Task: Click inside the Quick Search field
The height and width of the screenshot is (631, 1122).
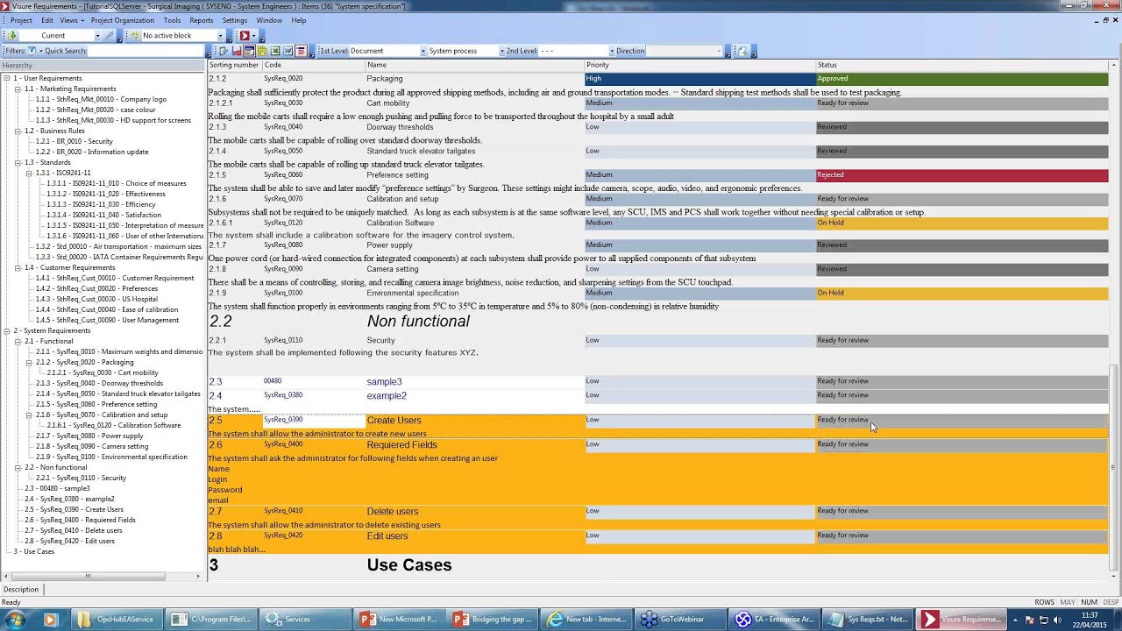Action: (x=146, y=51)
